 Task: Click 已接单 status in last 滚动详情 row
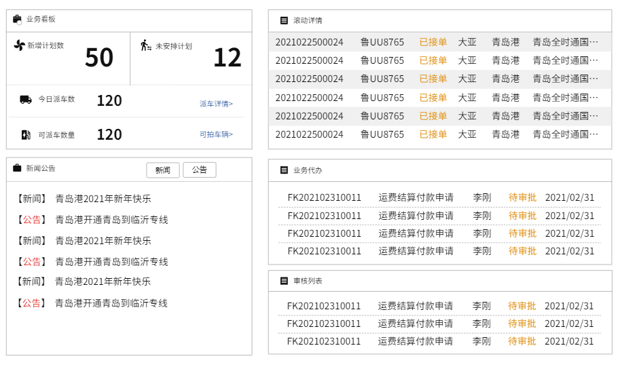(x=433, y=134)
